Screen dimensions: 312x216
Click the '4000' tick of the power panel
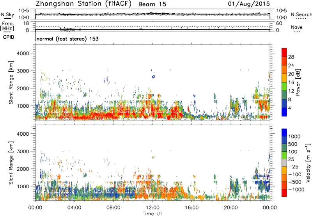point(23,53)
